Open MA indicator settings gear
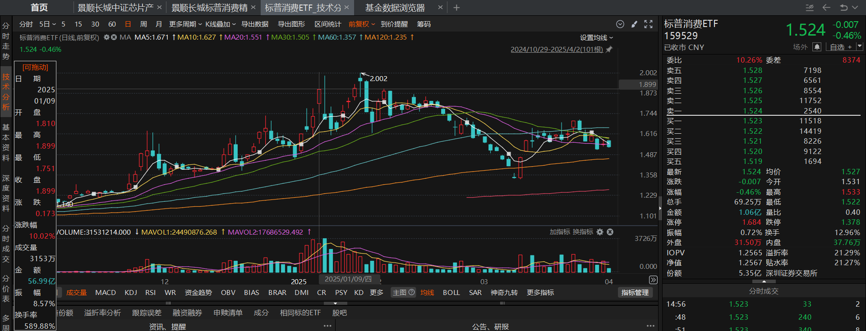866x331 pixels. (107, 37)
